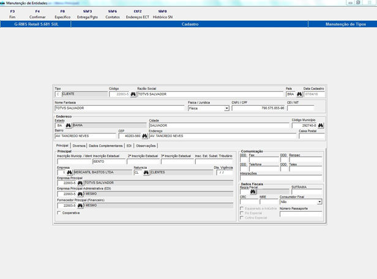
Task: Open Natureza lookup binoculars icon
Action: tap(146, 173)
